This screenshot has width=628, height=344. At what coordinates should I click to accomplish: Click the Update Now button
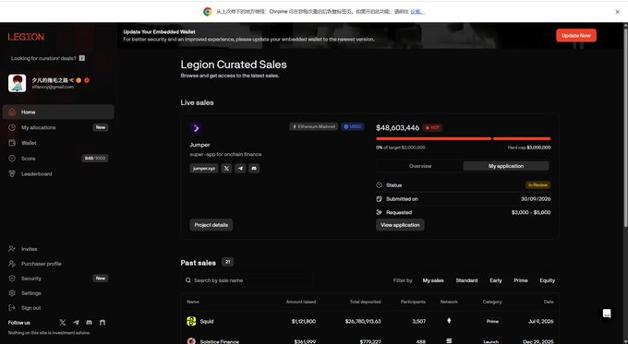coord(576,36)
